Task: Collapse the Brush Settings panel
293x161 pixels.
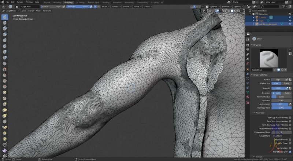Action: tap(260, 75)
